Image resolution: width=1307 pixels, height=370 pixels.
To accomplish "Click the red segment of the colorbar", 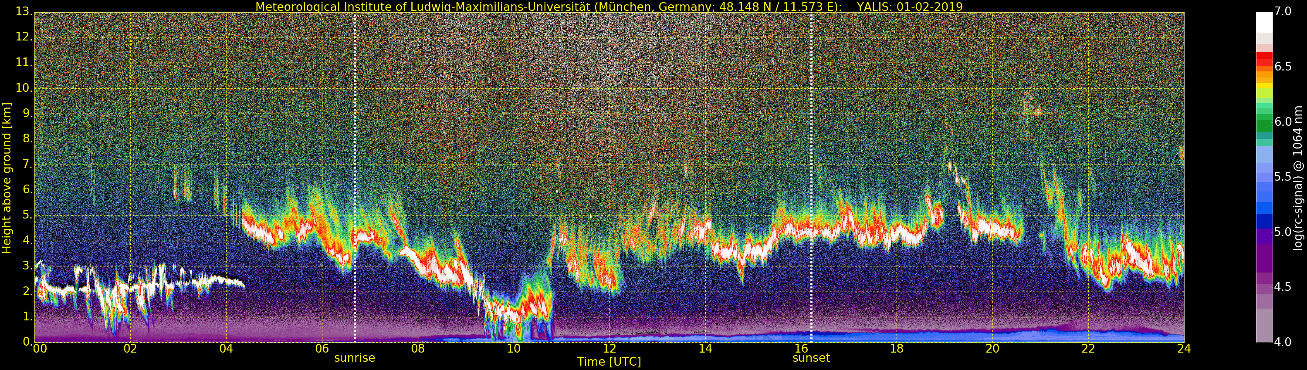I will [1264, 59].
